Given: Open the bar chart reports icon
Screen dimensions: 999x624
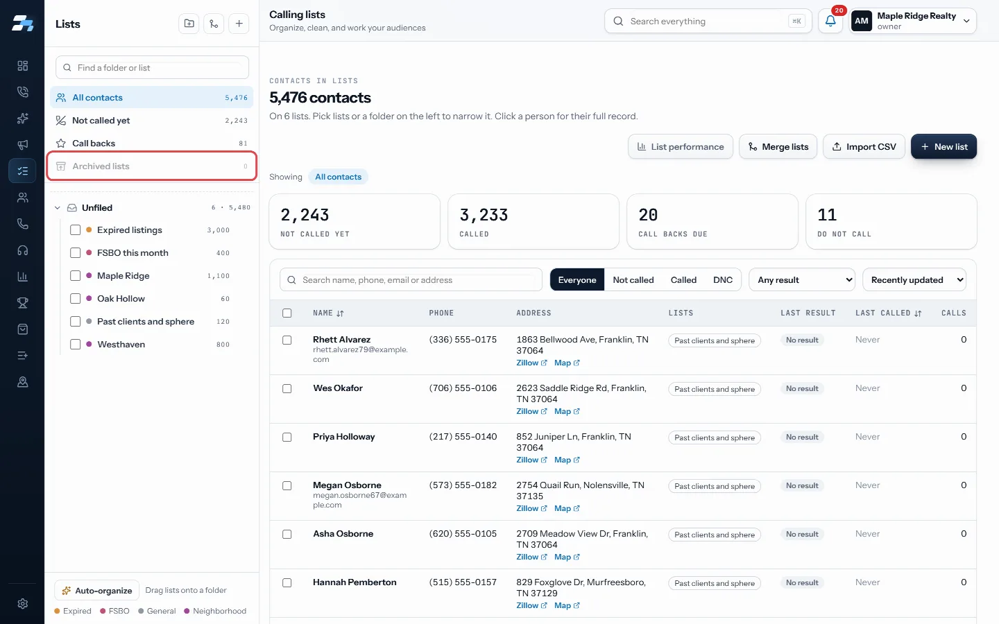Looking at the screenshot, I should click(x=22, y=277).
